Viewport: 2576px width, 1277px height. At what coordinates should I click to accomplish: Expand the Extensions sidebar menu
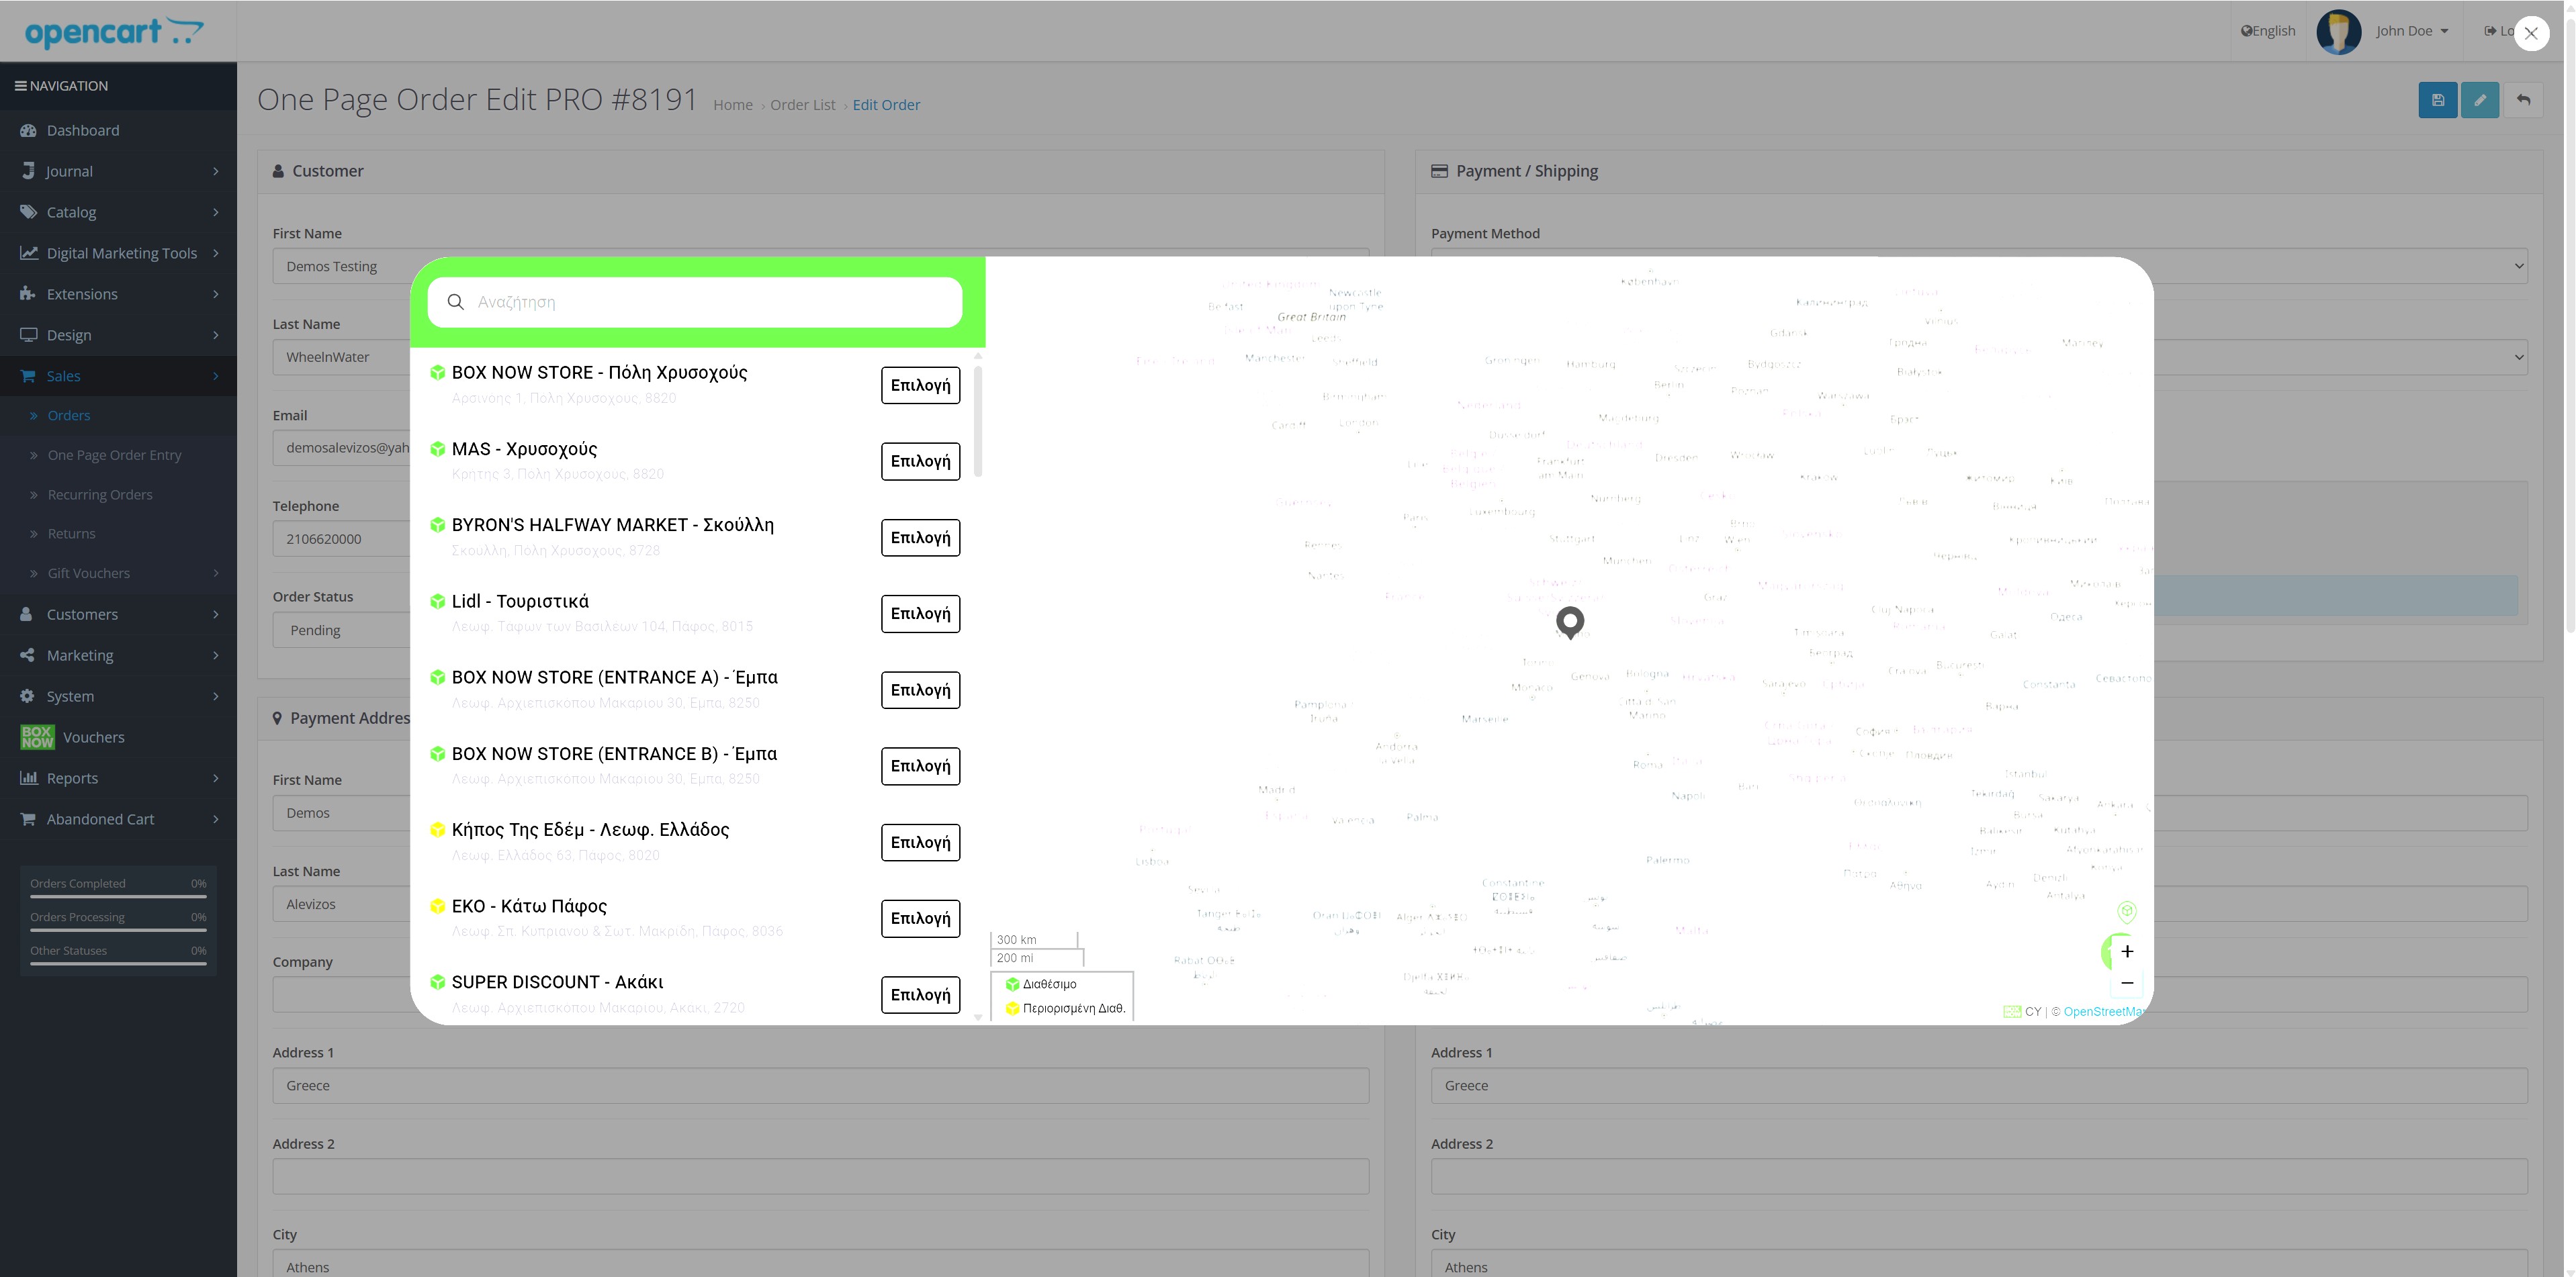[x=118, y=295]
